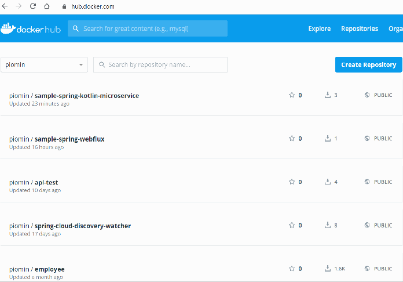This screenshot has width=403, height=282.
Task: Click 'Updated 10 days ago' text
Action: (35, 190)
